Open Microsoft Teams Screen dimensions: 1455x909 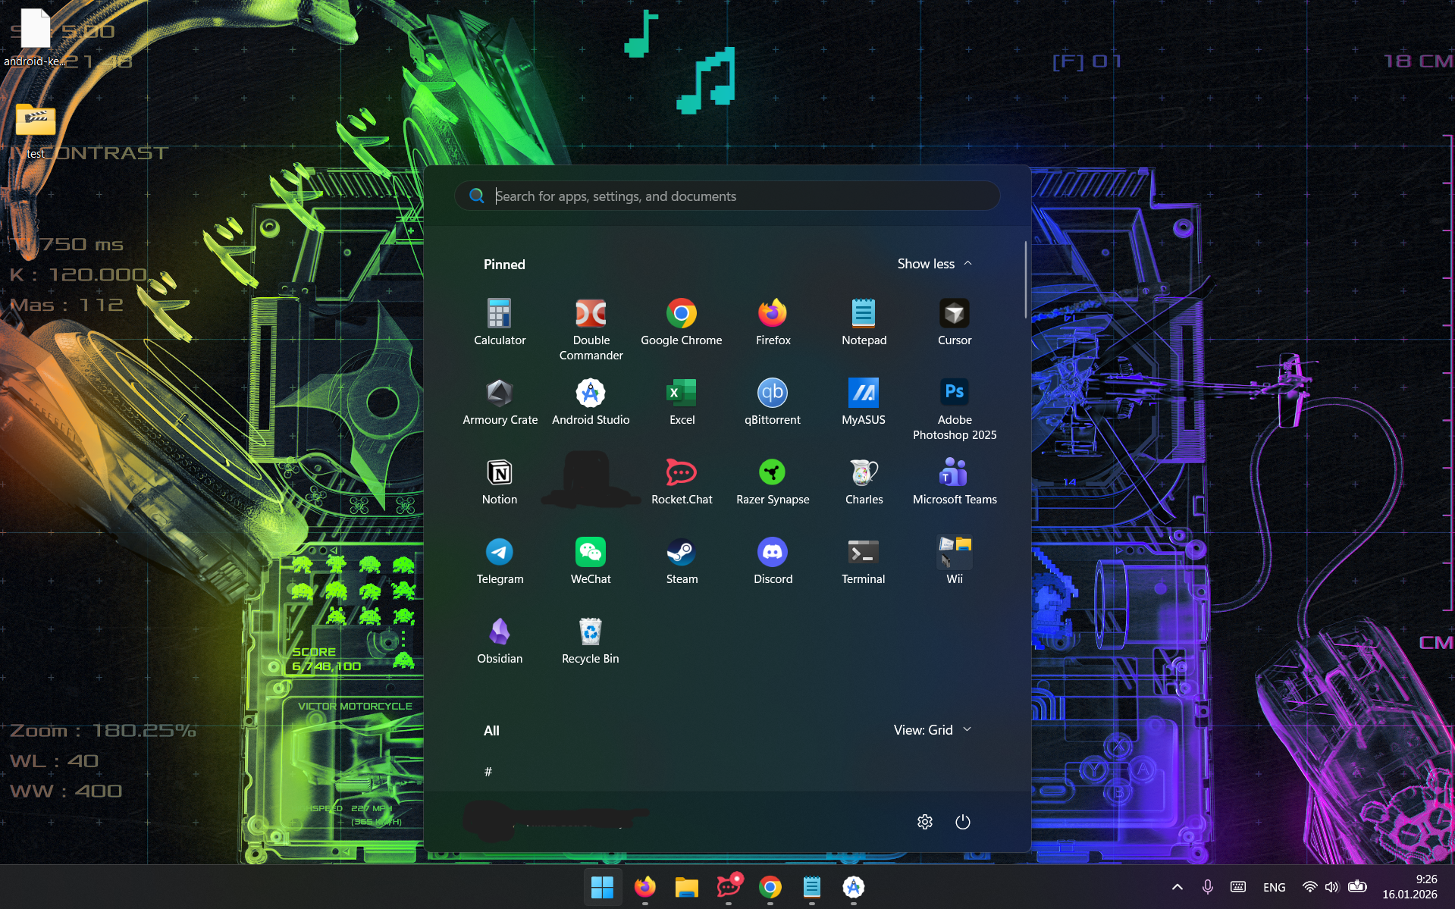(955, 481)
